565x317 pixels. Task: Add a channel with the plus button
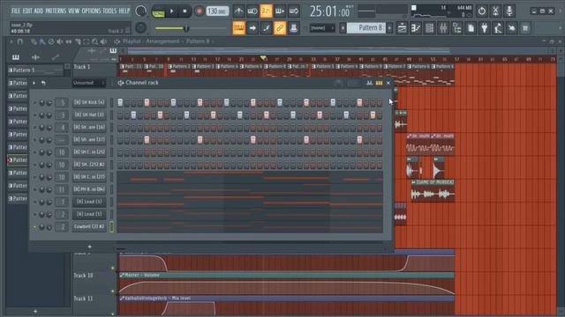point(90,247)
